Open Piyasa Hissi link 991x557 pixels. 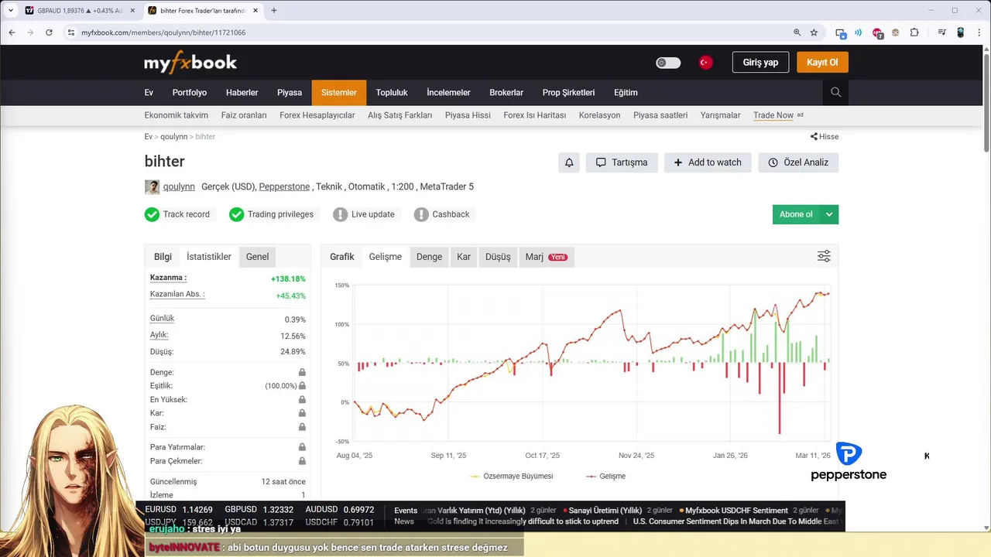468,115
